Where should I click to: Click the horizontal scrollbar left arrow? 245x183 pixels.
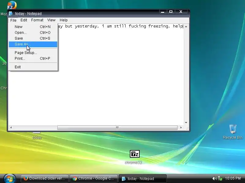point(11,127)
